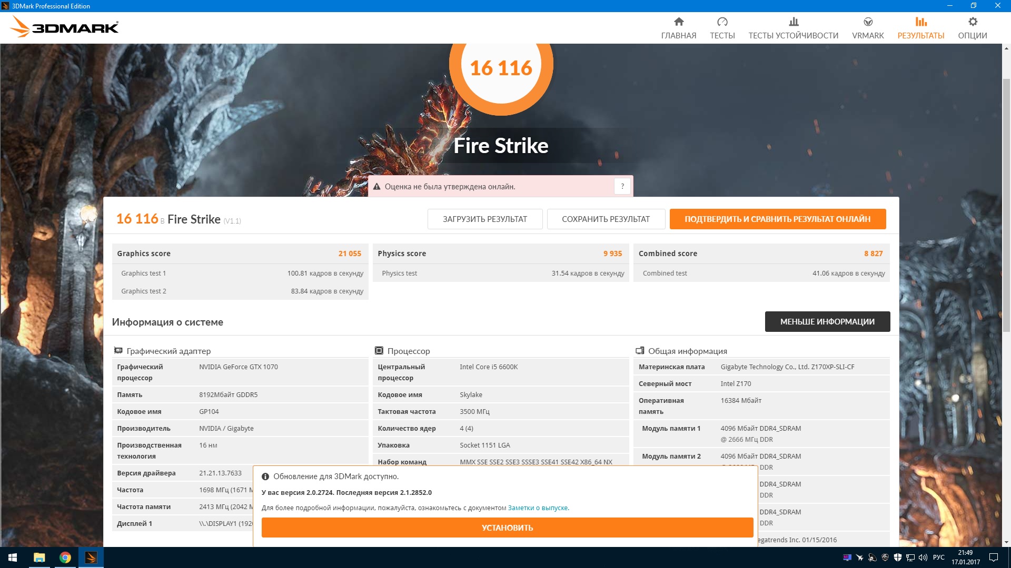Click СОХРАНИТЬ РЕЗУЛЬТАТ button
Screen dimensions: 1011x568
click(606, 219)
